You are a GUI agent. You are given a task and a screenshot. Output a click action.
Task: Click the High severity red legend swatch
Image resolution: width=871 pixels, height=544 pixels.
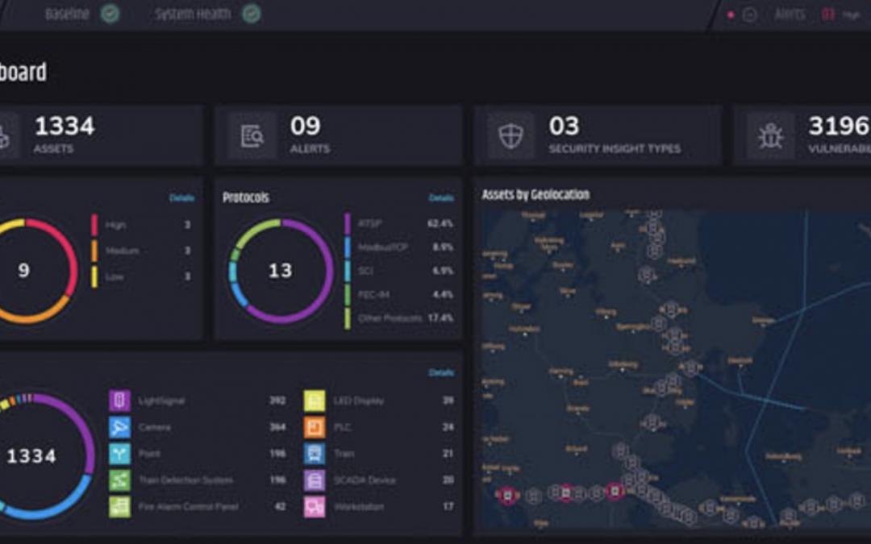click(x=94, y=225)
